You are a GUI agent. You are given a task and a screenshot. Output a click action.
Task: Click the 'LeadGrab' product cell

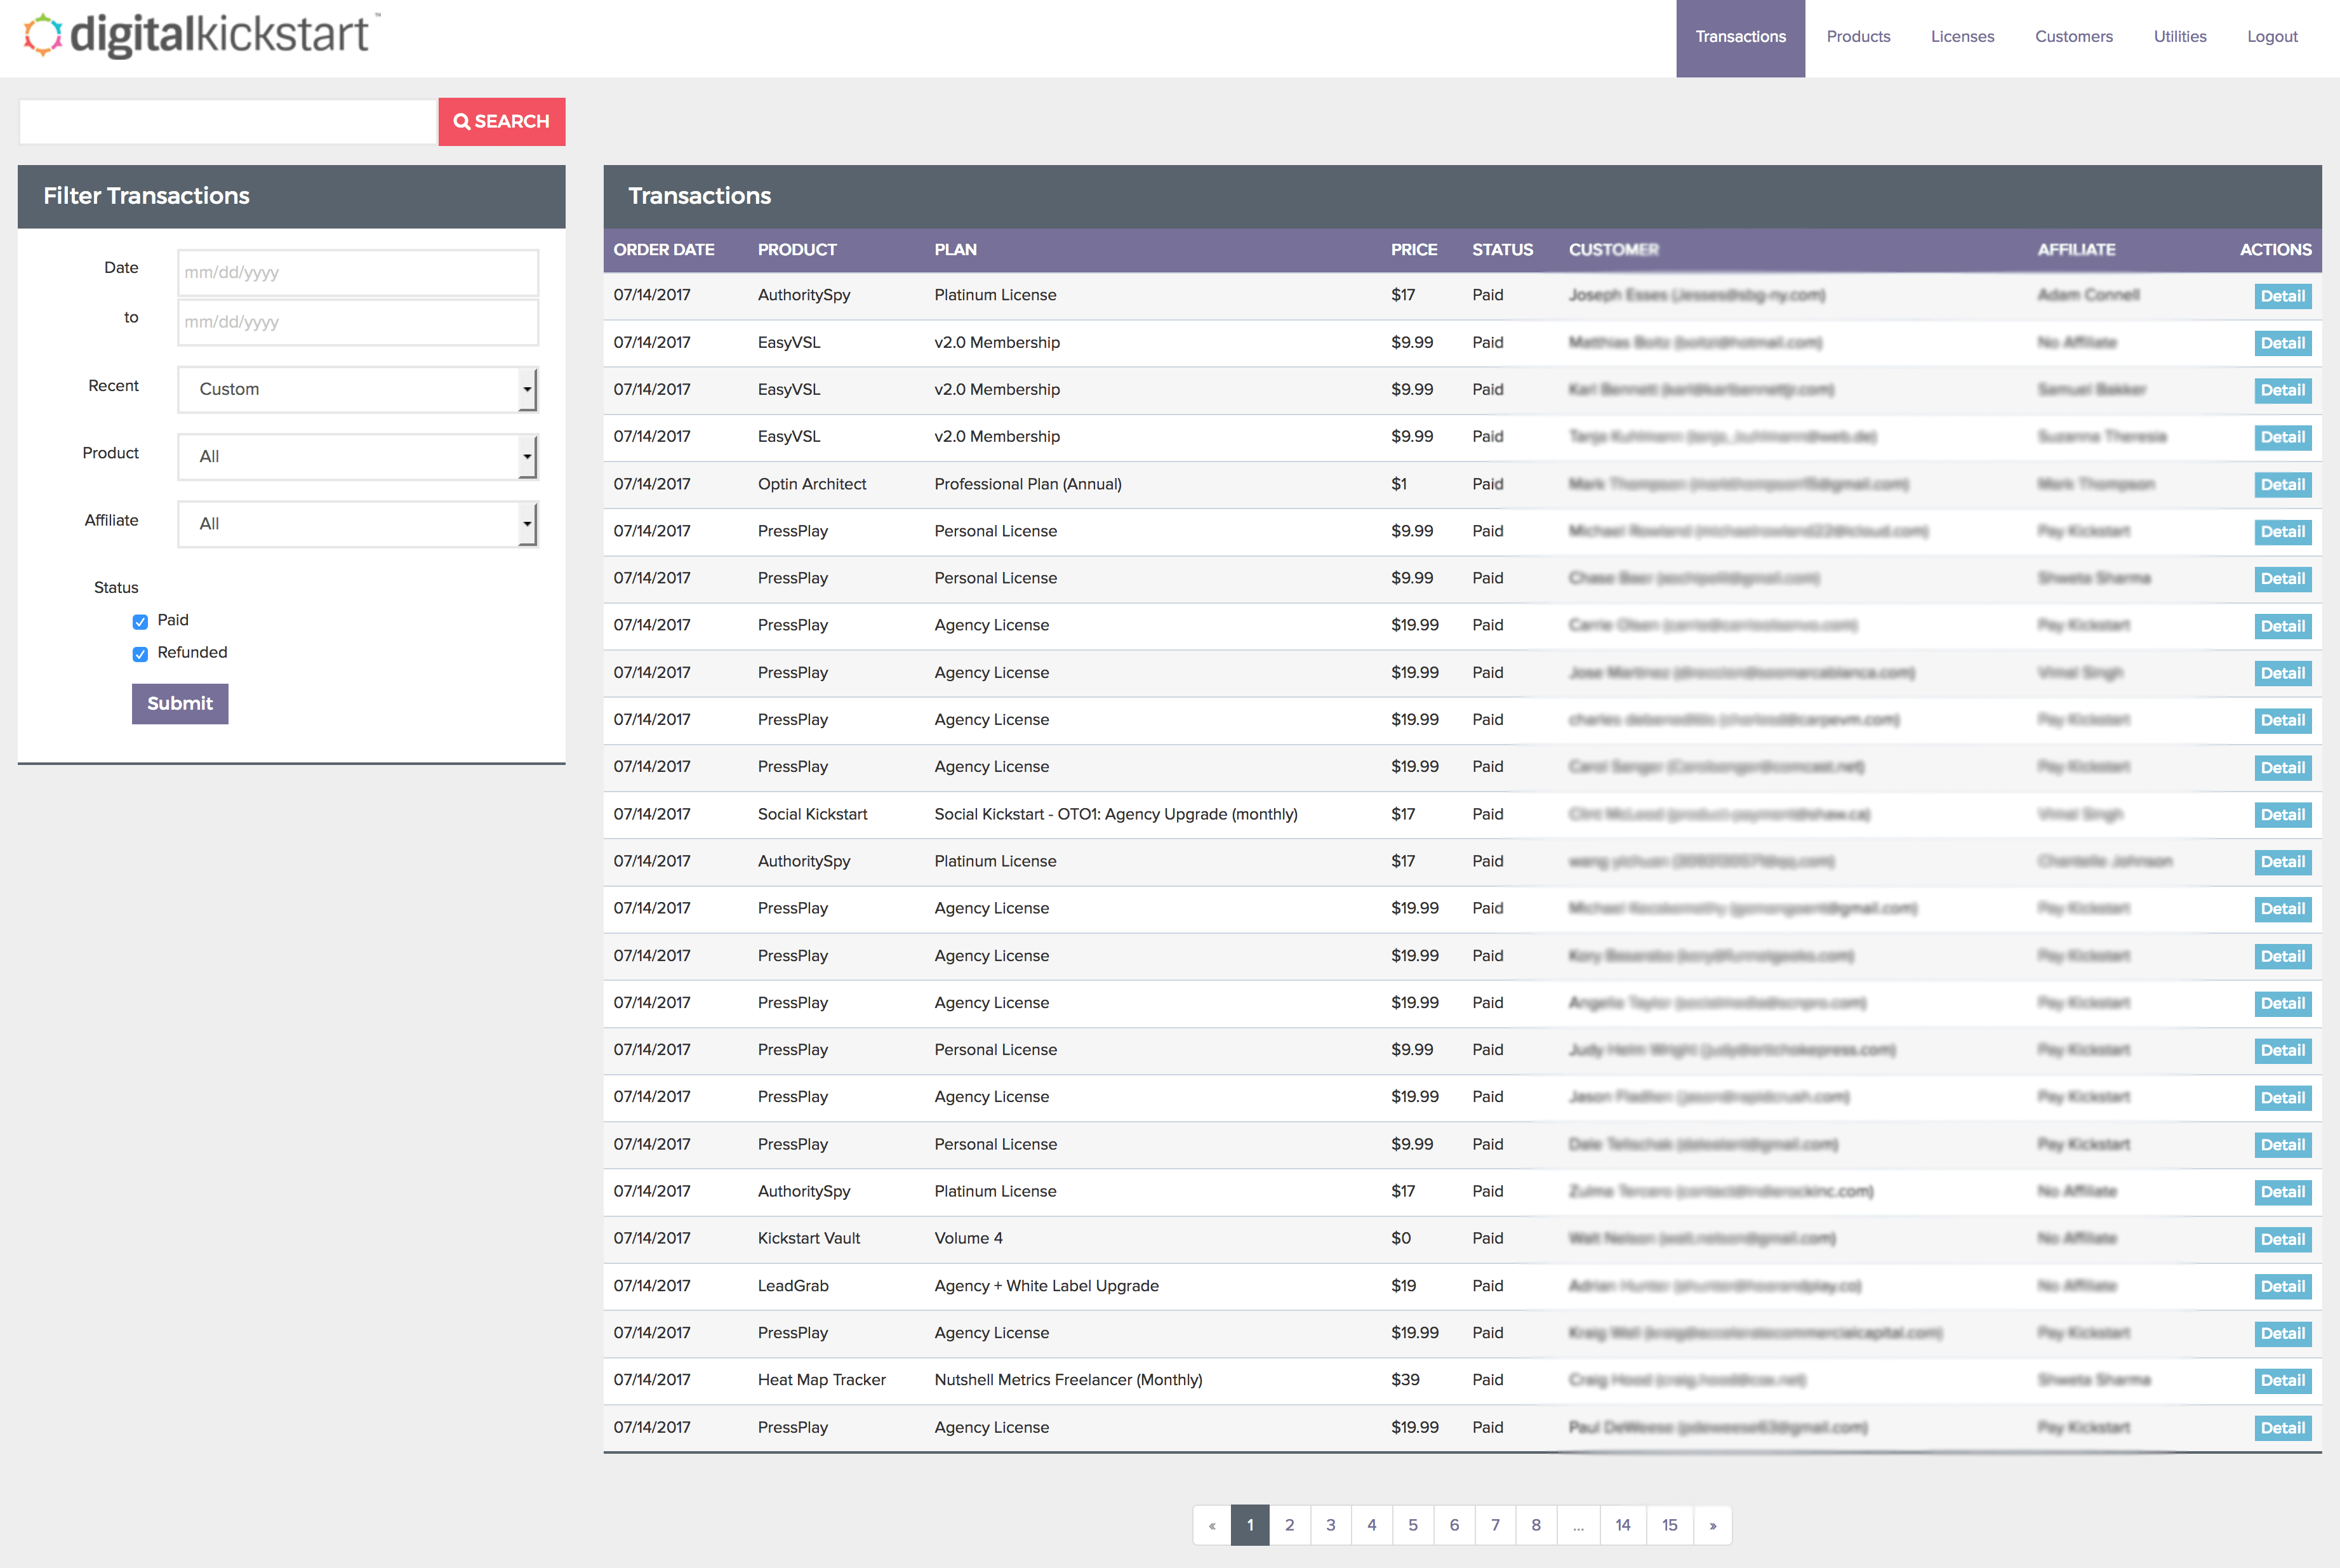pyautogui.click(x=793, y=1286)
